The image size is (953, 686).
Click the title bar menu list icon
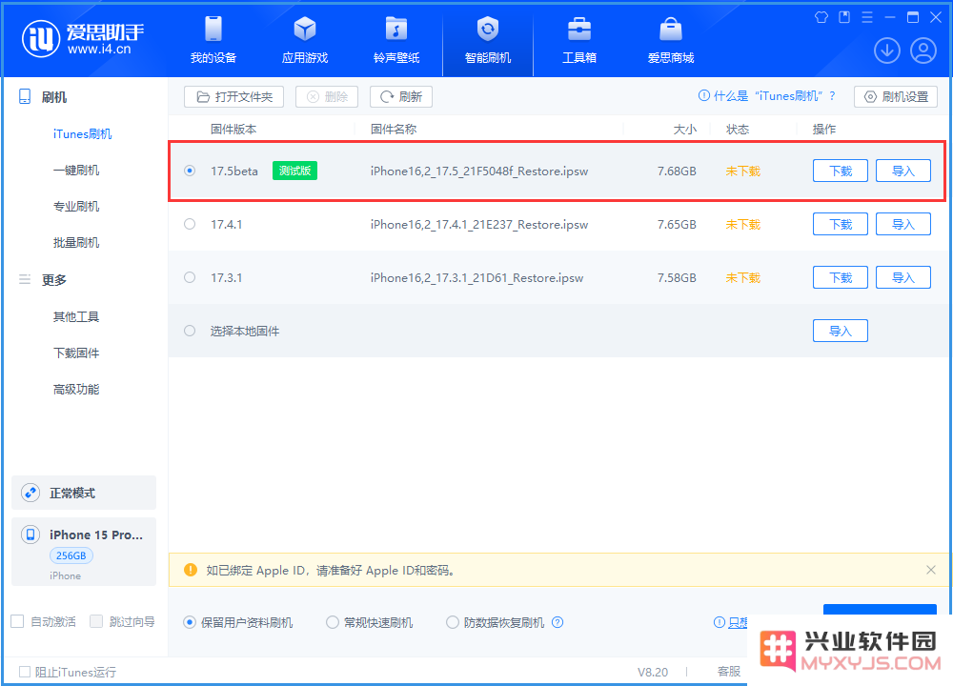867,17
